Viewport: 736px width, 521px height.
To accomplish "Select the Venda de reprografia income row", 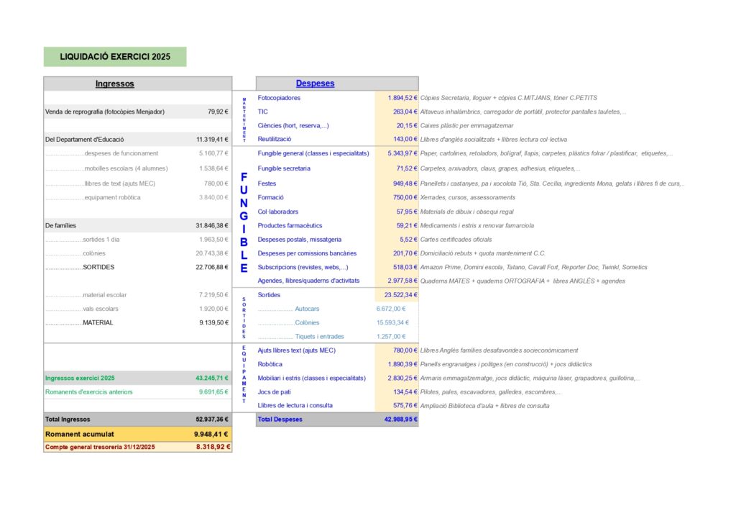I will point(137,112).
